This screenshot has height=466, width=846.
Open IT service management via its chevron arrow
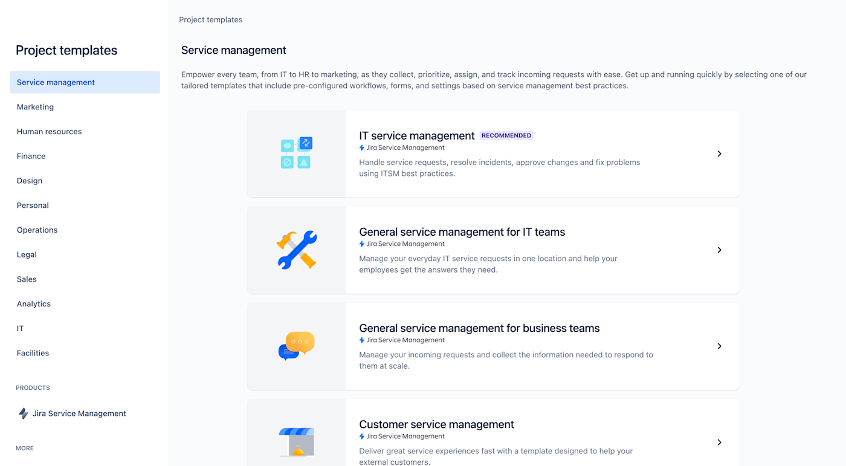(719, 154)
